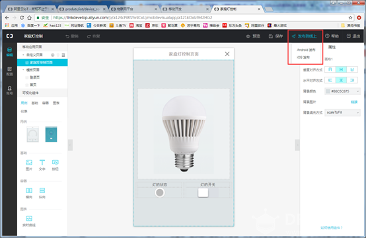The height and width of the screenshot is (238, 366).
Task: Reload the page in browser
Action: [22, 17]
